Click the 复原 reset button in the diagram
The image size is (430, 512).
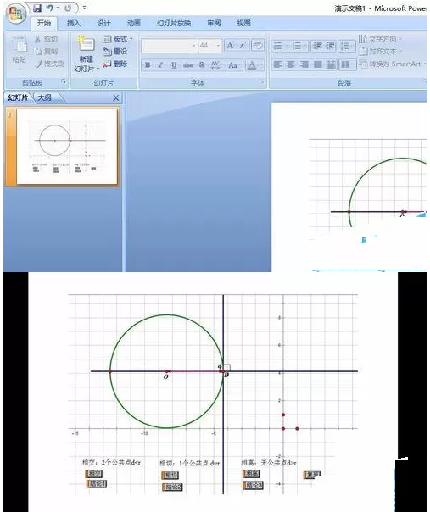pos(312,475)
